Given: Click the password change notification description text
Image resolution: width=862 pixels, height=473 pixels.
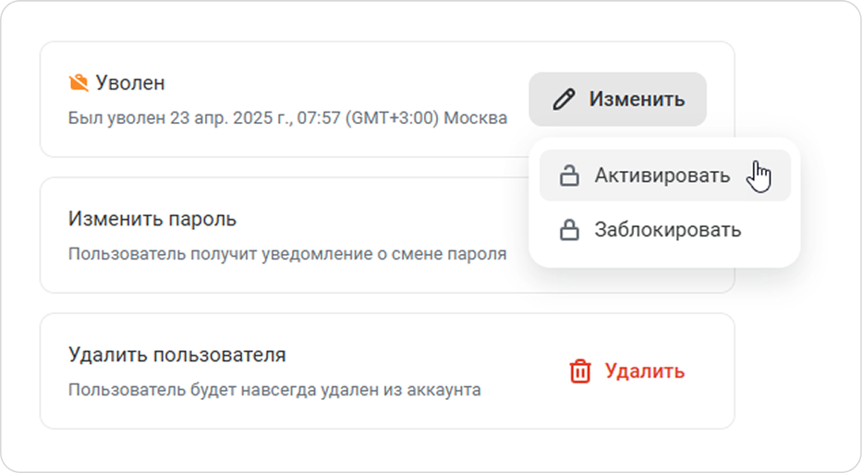Looking at the screenshot, I should (287, 254).
